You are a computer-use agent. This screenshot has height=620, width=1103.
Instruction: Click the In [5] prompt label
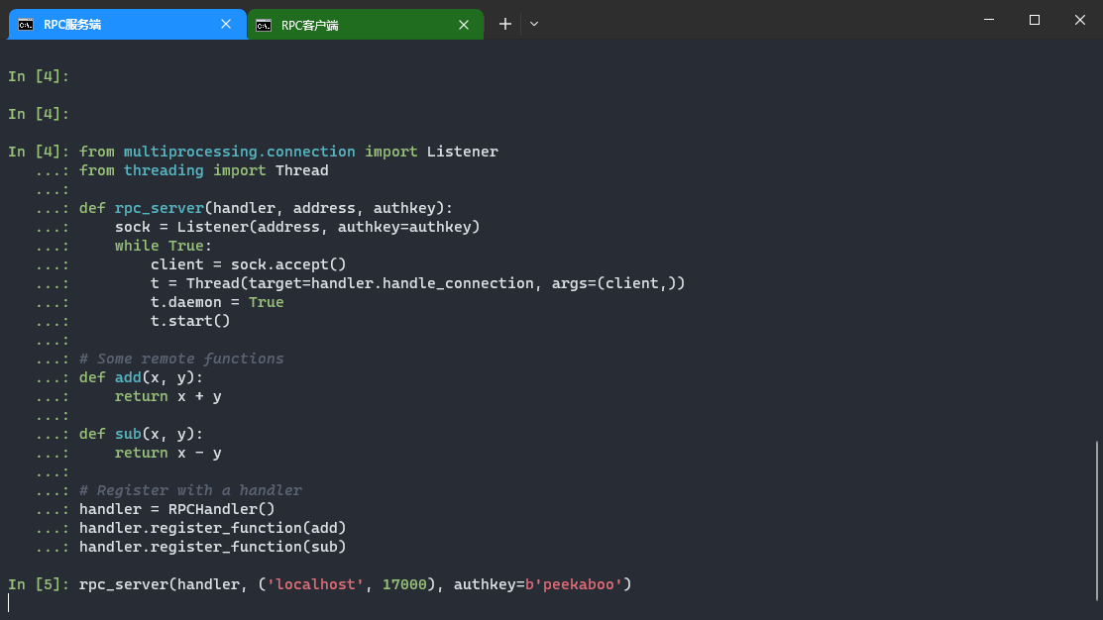tap(38, 584)
